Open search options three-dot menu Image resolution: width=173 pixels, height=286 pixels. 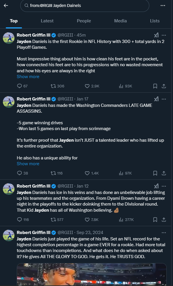163,6
